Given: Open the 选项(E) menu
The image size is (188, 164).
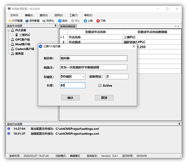Looking at the screenshot, I should 59,15.
